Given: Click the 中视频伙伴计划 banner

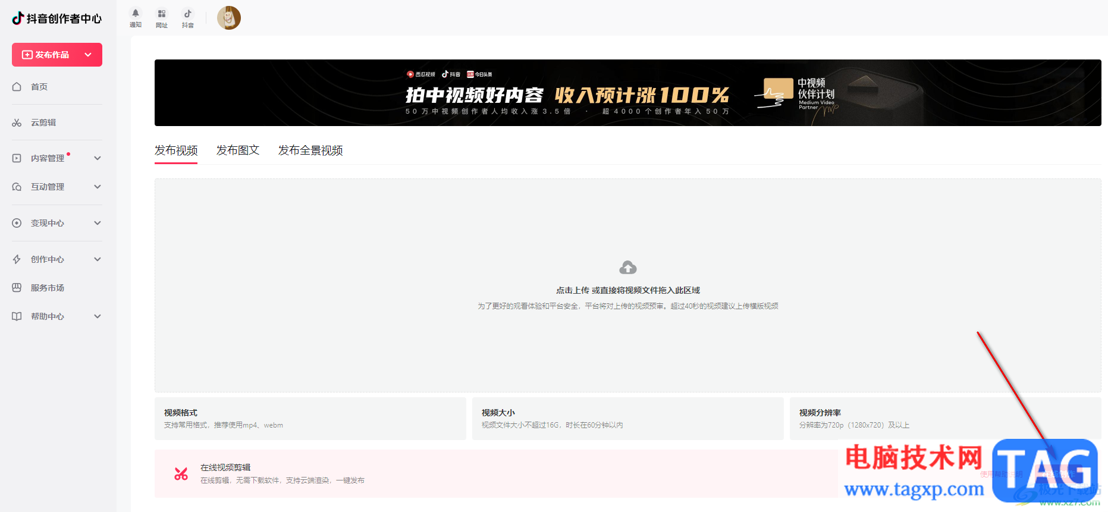Looking at the screenshot, I should 628,93.
